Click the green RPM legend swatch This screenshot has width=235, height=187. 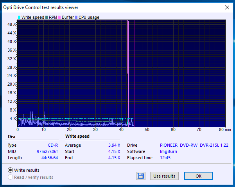pyautogui.click(x=47, y=17)
